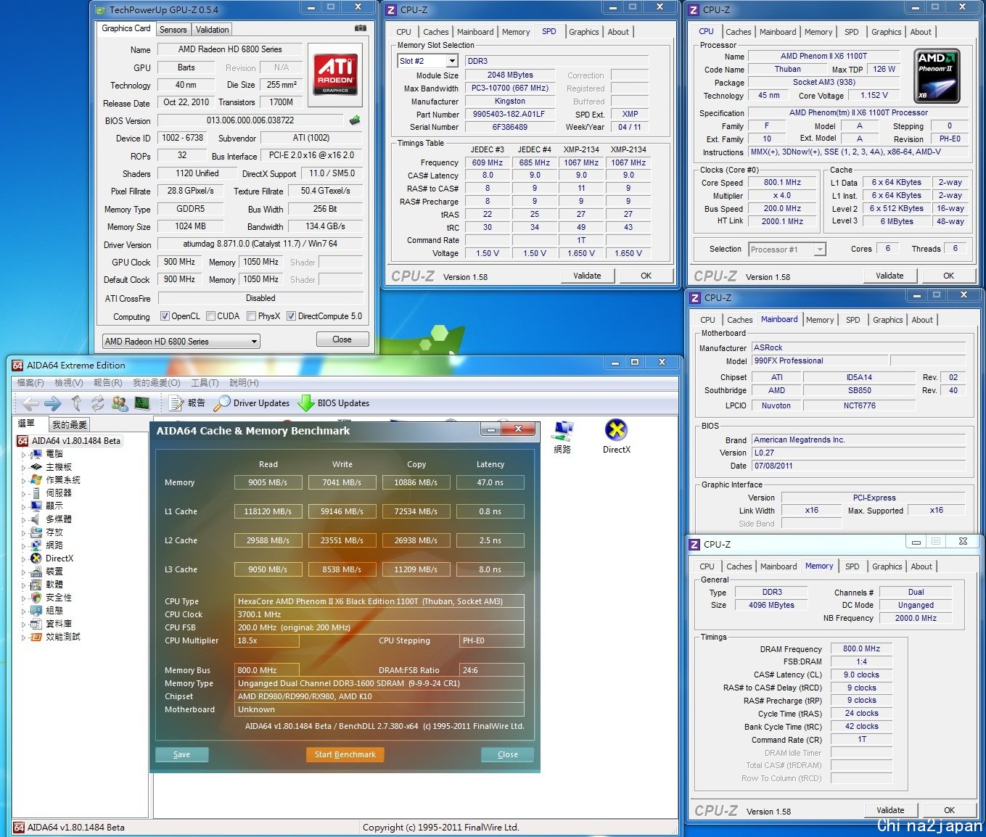Screen dimensions: 986x837
Task: Click the BIOS Version field in GPU-Z
Action: 250,120
